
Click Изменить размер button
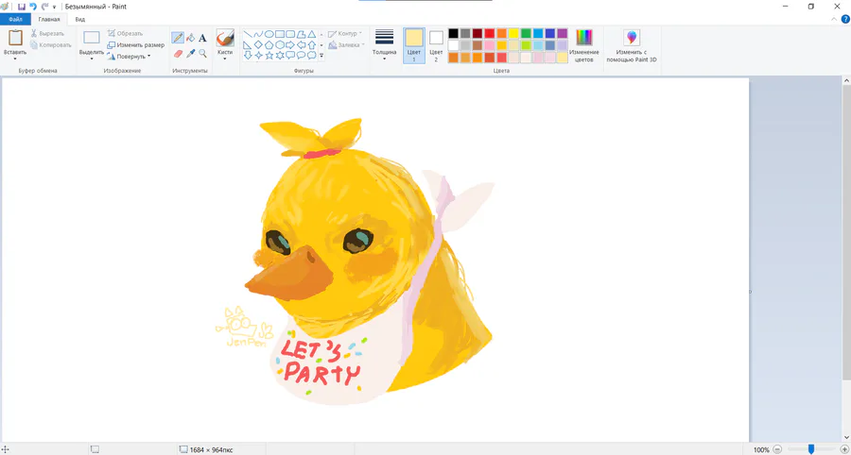(x=135, y=45)
